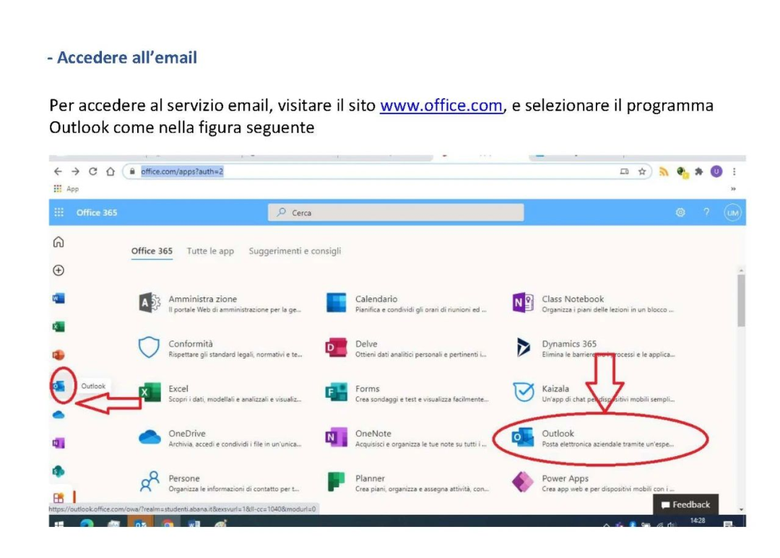Open the browser three-dot menu
Image resolution: width=780 pixels, height=558 pixels.
tap(734, 172)
